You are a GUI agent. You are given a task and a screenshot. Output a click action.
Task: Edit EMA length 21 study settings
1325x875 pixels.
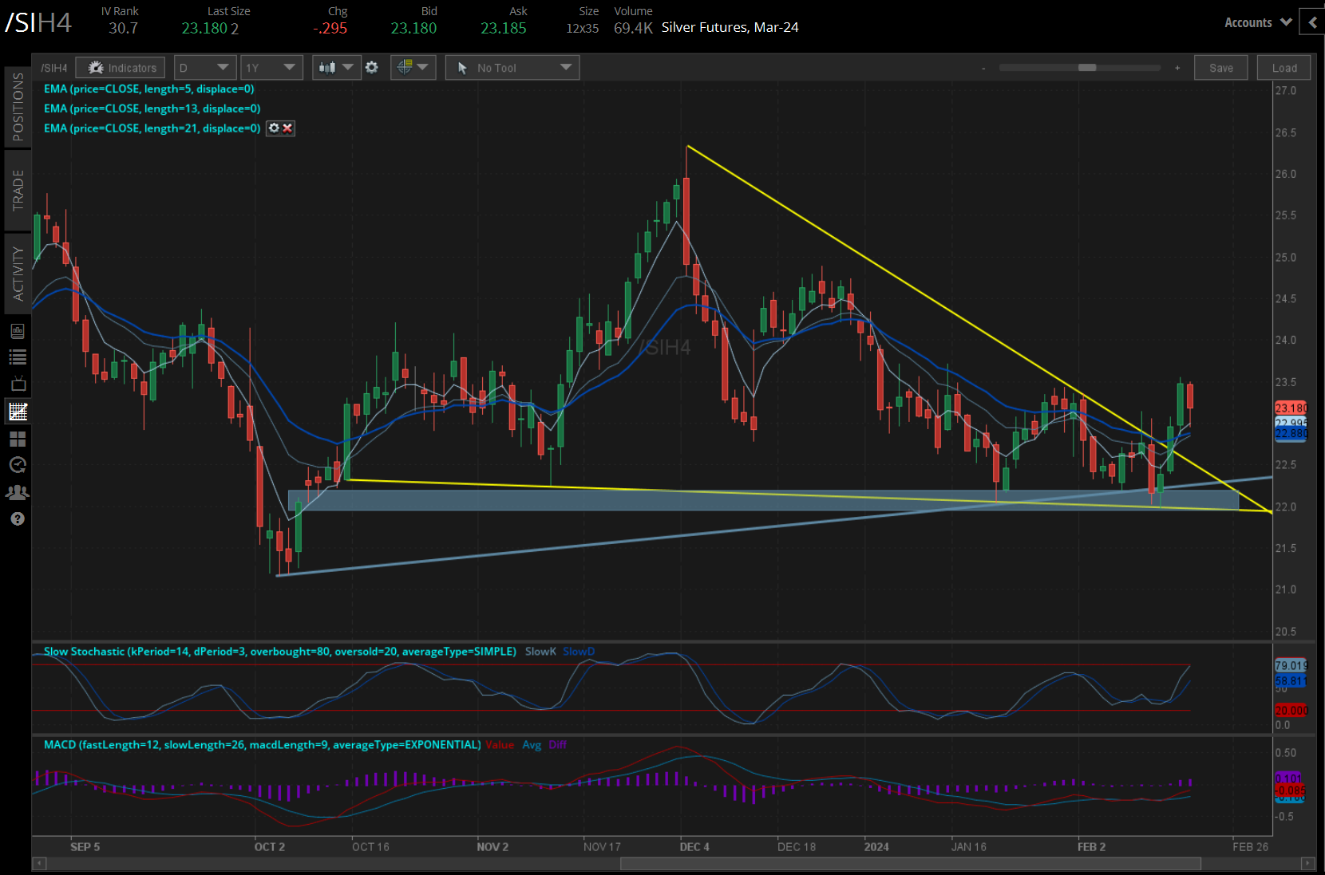(274, 128)
